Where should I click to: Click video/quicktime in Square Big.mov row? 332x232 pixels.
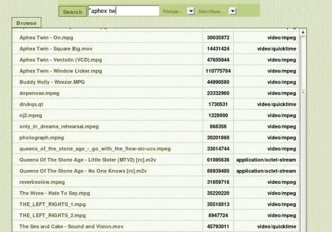click(276, 49)
